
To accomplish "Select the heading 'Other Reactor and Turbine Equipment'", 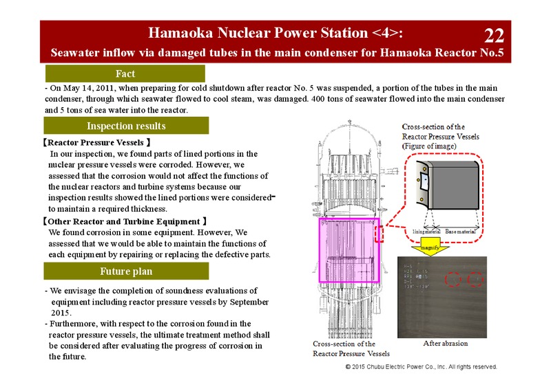I will [x=124, y=221].
